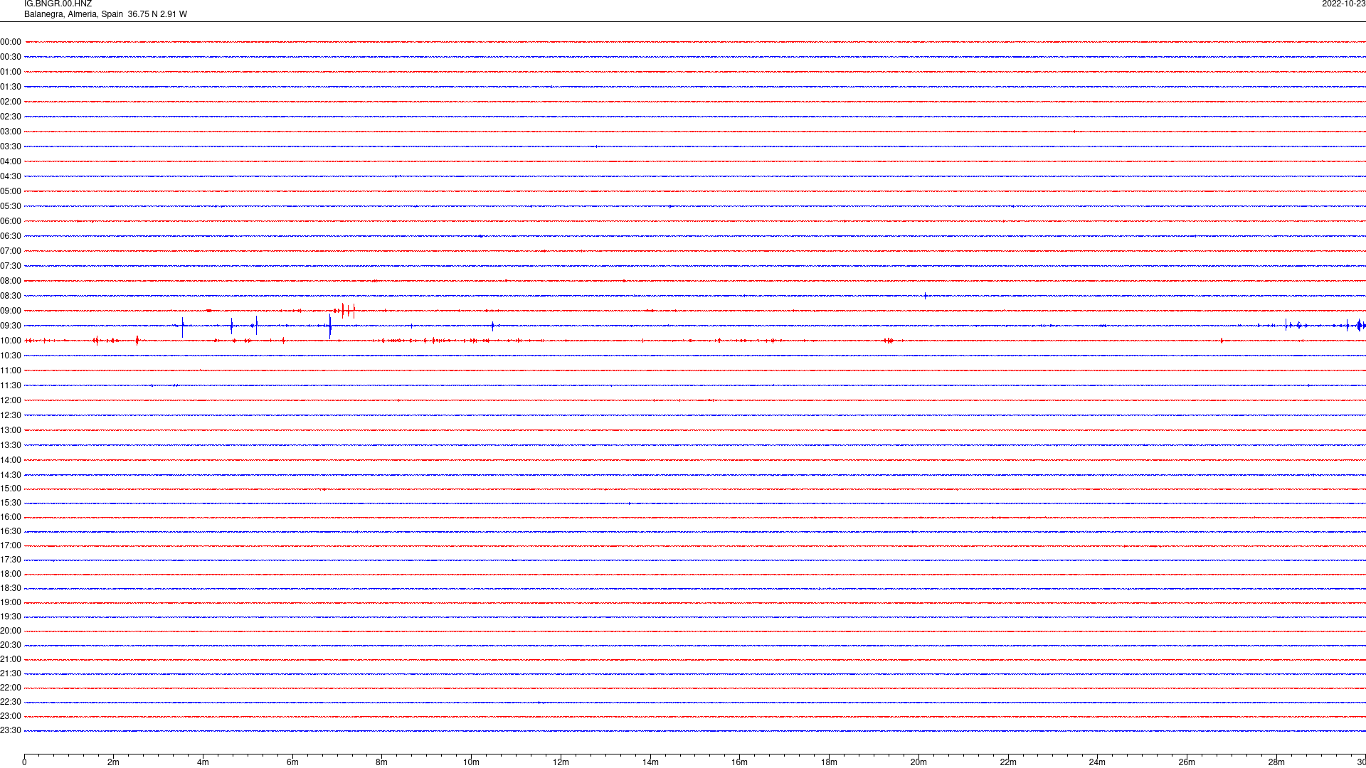
Task: Select the 09:30 trace time label
Action: (11, 326)
